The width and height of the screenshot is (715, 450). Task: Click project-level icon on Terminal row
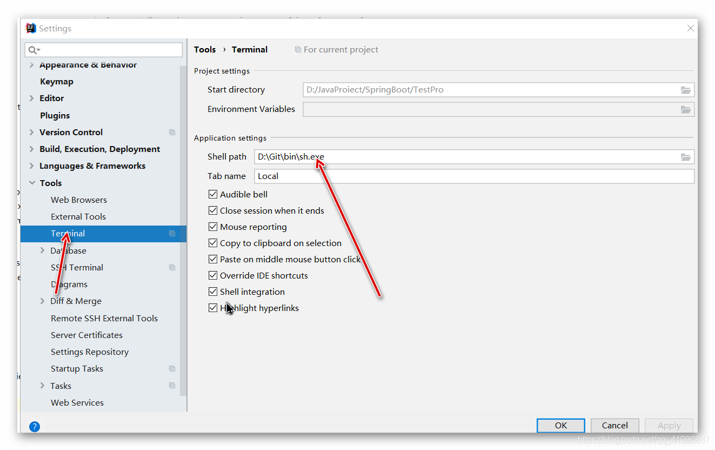(172, 234)
